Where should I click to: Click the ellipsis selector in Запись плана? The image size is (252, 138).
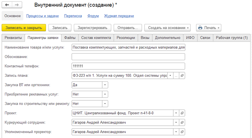pos(176,76)
